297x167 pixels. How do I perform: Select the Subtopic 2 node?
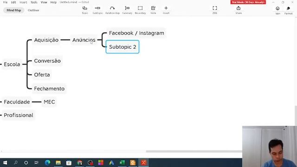click(x=123, y=47)
